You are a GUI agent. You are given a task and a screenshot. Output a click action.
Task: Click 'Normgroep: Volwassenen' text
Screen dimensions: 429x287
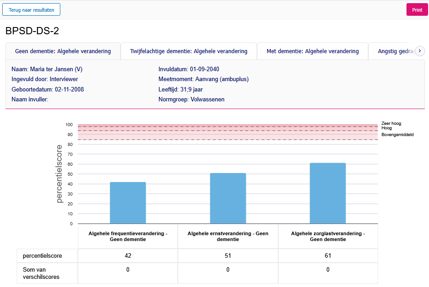pyautogui.click(x=191, y=100)
